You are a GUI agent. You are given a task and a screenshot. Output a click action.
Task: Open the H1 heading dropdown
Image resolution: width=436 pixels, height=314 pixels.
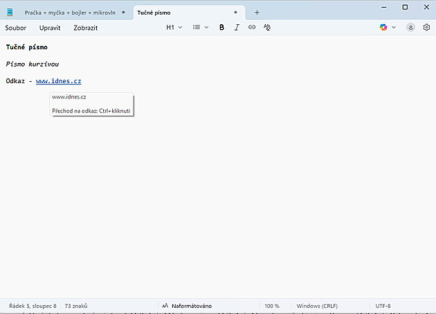174,28
